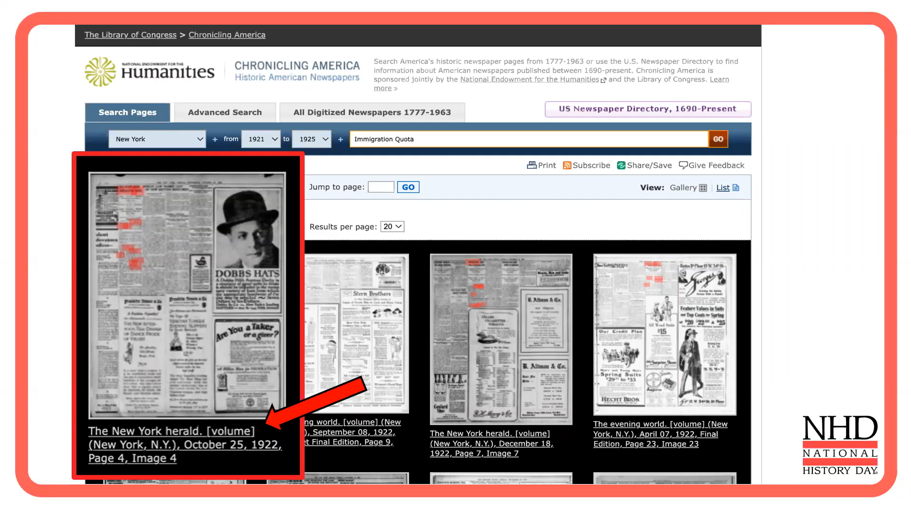Open New York herald October 25, 1922 link
This screenshot has width=911, height=512.
point(185,445)
